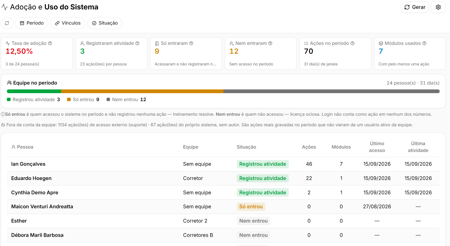Sort by the Pessoa column header
This screenshot has height=246, width=450.
22,147
